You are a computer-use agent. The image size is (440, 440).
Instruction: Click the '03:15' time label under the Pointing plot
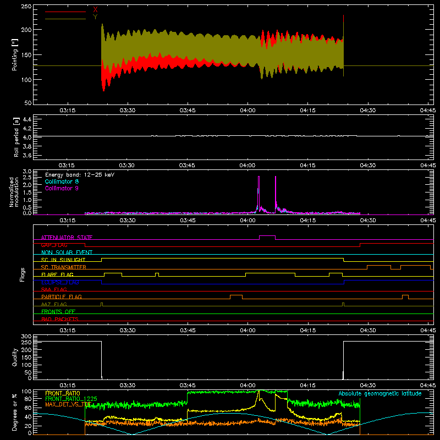(67, 111)
